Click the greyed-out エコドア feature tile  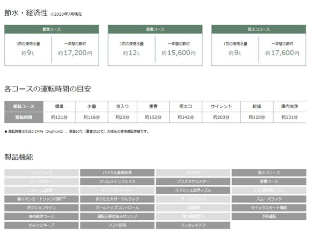[193, 173]
